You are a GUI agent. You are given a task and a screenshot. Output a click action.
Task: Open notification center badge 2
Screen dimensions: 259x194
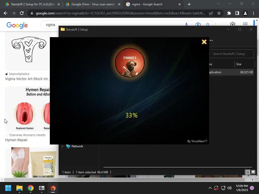(252, 188)
